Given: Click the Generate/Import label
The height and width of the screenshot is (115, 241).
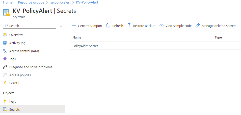Looking at the screenshot, I should click(x=90, y=26).
